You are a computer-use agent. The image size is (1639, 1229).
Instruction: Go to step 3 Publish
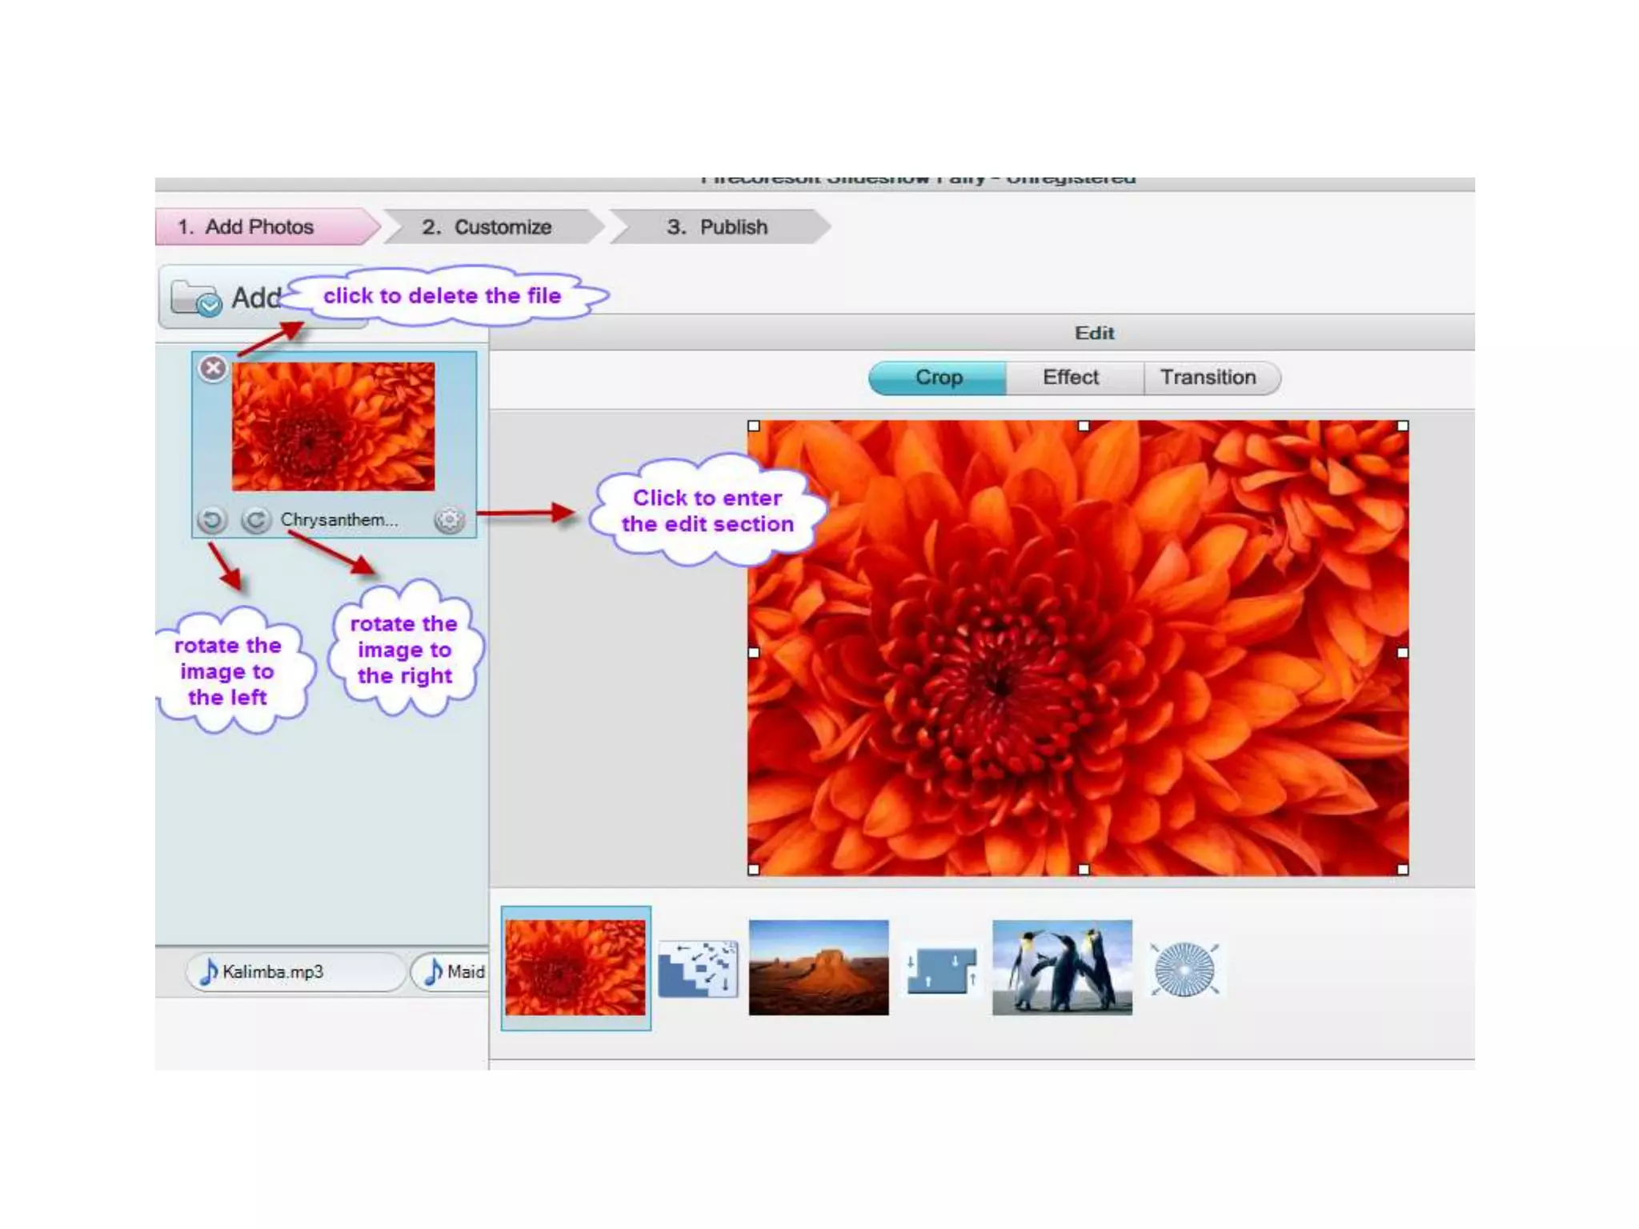point(718,227)
